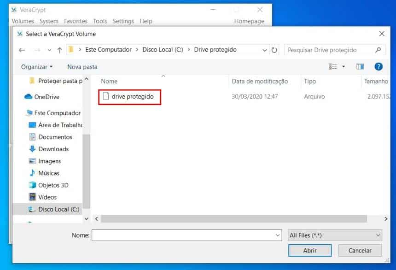
Task: Refresh the Drive protegido folder view
Action: point(274,50)
